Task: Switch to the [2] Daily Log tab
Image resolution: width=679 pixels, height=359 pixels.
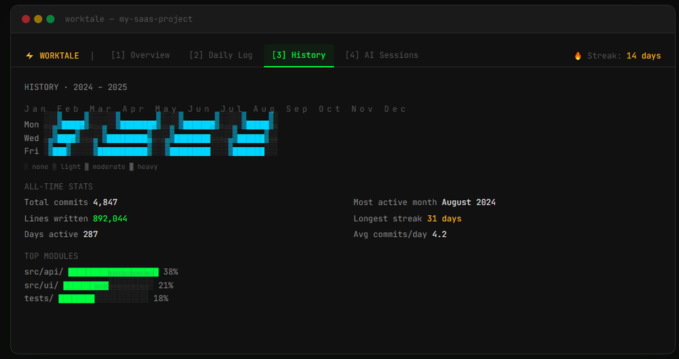Action: (221, 55)
